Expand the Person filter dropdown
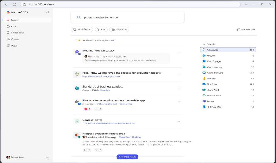 (119, 29)
